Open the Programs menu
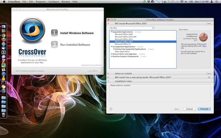The image size is (221, 138). tap(41, 2)
